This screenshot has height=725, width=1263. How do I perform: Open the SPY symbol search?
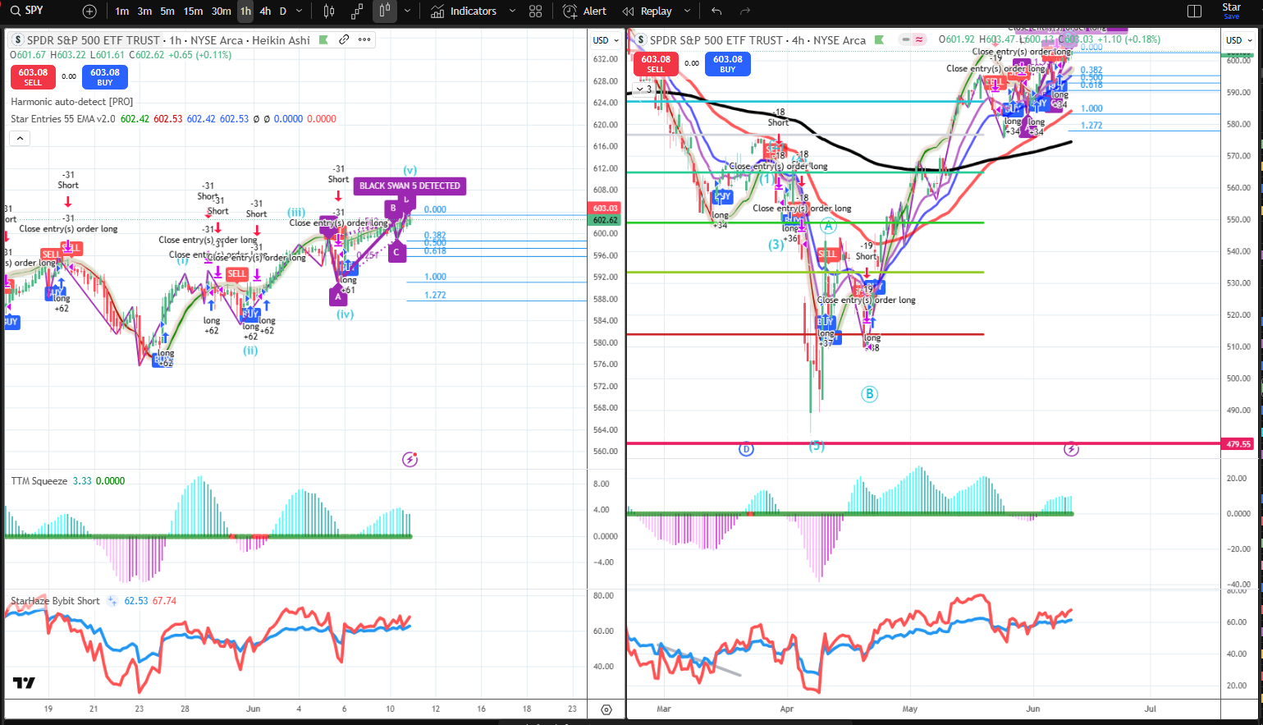click(x=27, y=11)
